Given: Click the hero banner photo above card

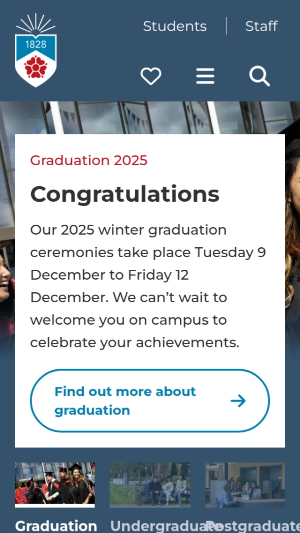Looking at the screenshot, I should [x=150, y=118].
